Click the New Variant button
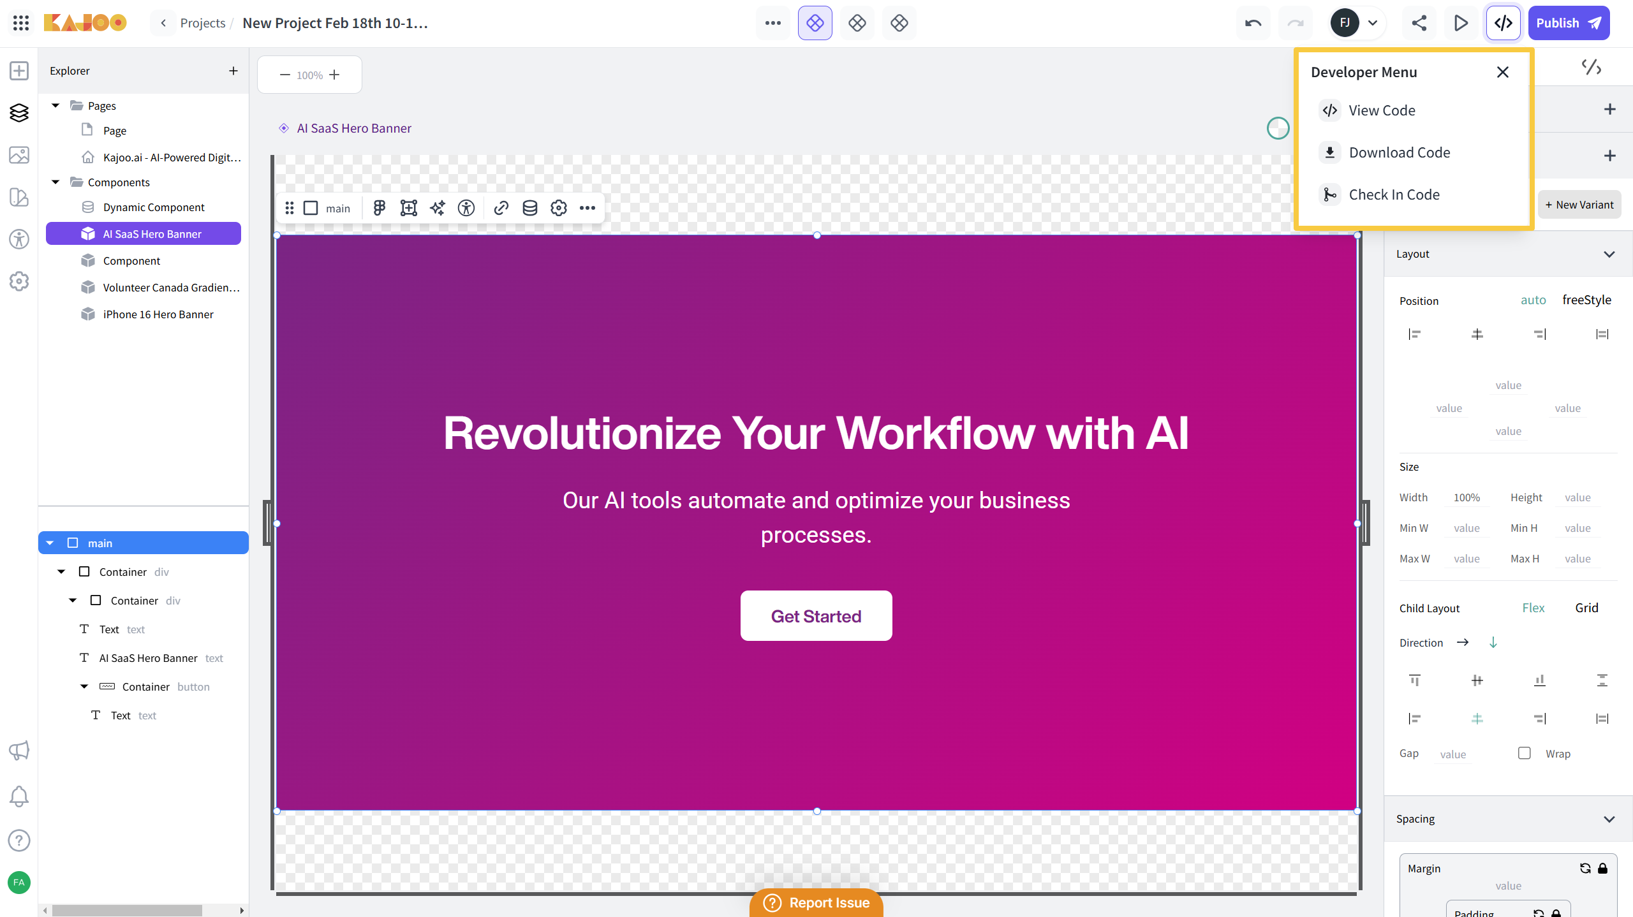This screenshot has width=1633, height=917. (1579, 205)
